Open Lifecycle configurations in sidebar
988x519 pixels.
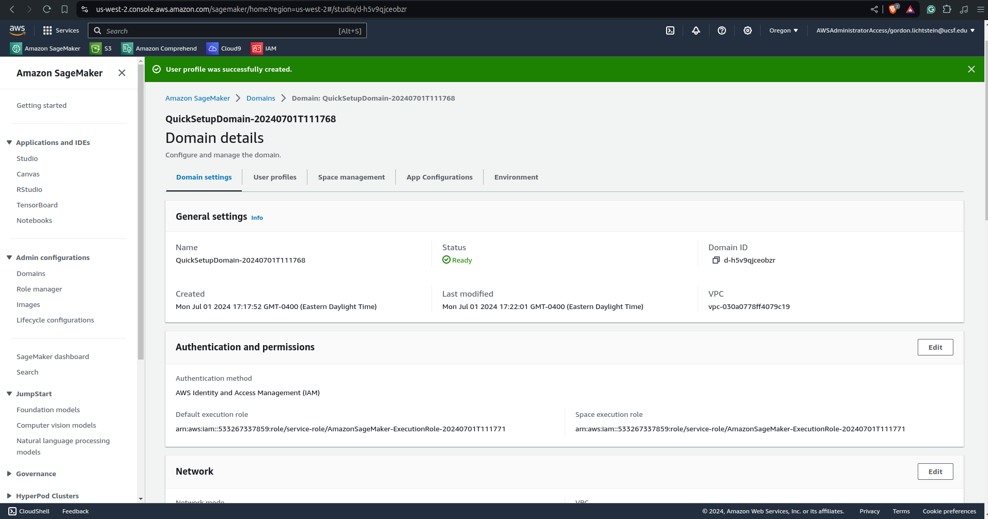[55, 320]
